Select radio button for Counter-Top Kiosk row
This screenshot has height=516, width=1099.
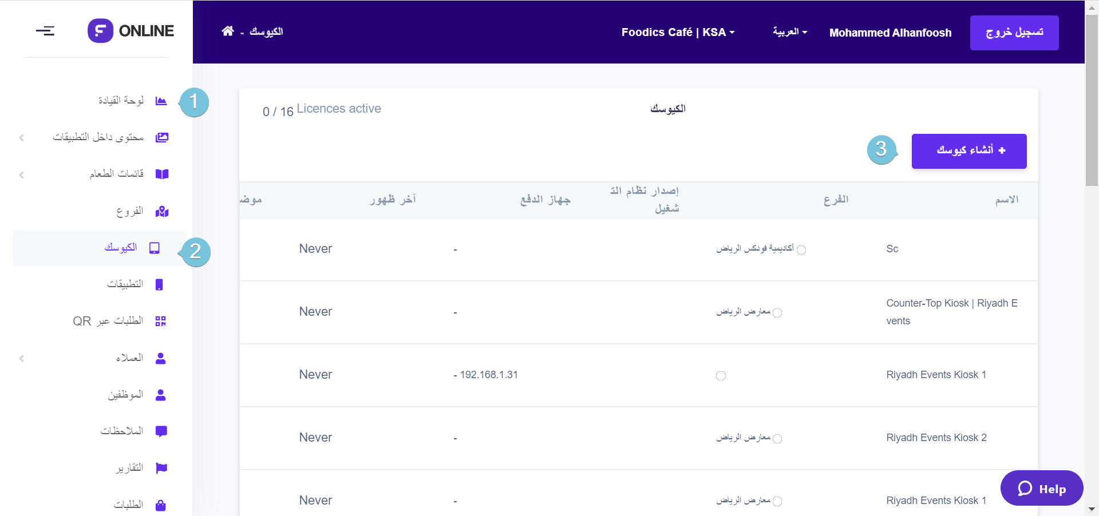777,313
